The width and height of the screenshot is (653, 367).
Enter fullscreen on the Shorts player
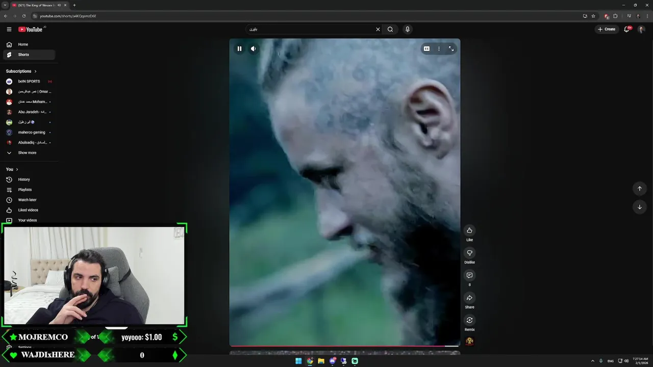point(451,49)
